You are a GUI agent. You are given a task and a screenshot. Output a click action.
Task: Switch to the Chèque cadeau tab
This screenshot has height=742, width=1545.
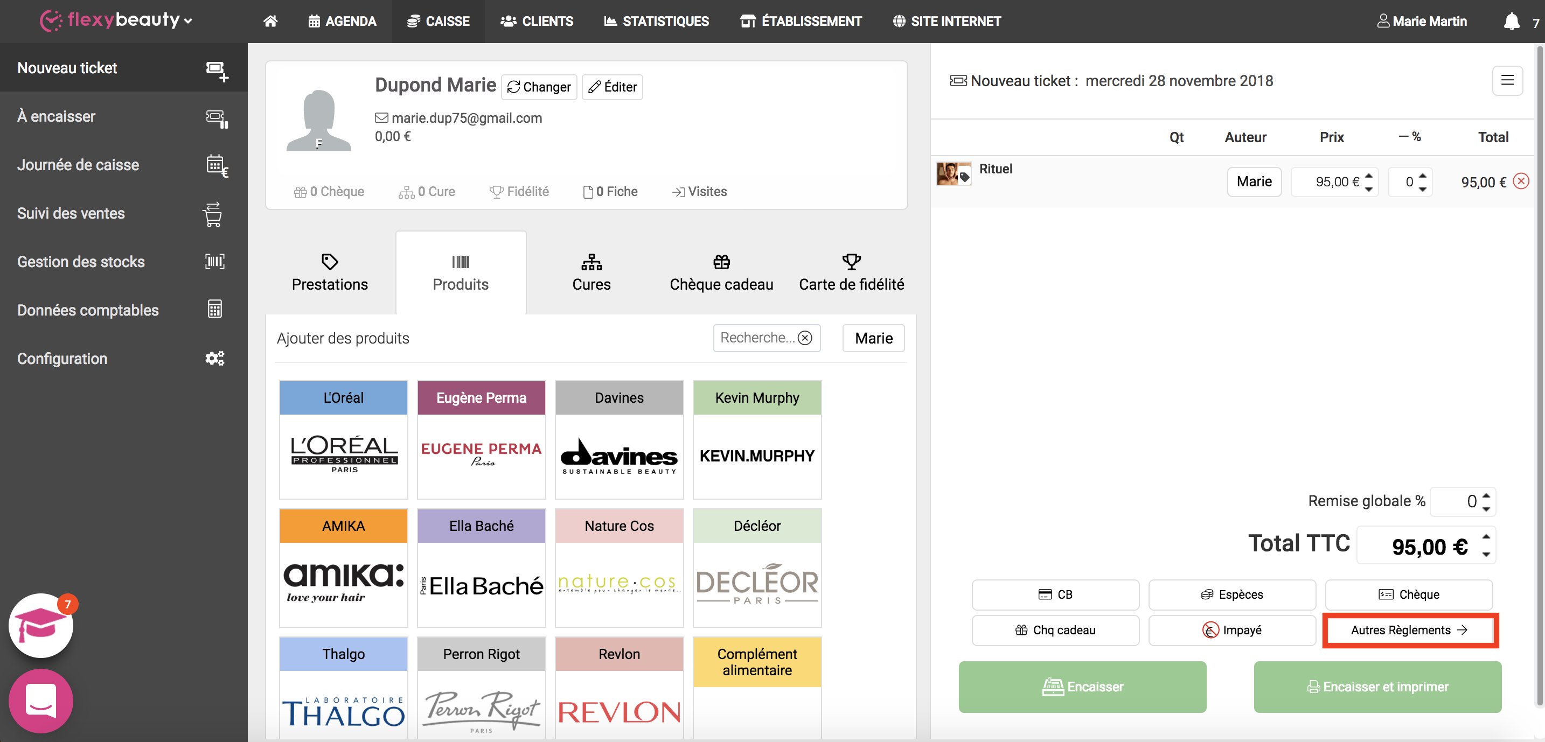click(721, 272)
